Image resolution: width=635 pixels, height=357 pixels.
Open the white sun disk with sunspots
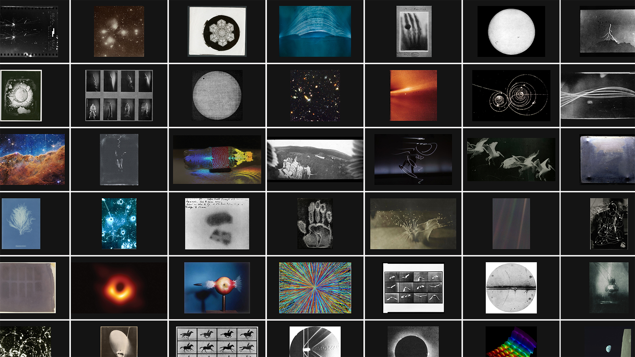511,31
